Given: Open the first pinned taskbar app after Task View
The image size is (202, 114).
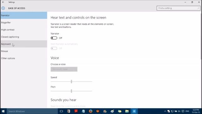Looking at the screenshot, I should point(69,111).
